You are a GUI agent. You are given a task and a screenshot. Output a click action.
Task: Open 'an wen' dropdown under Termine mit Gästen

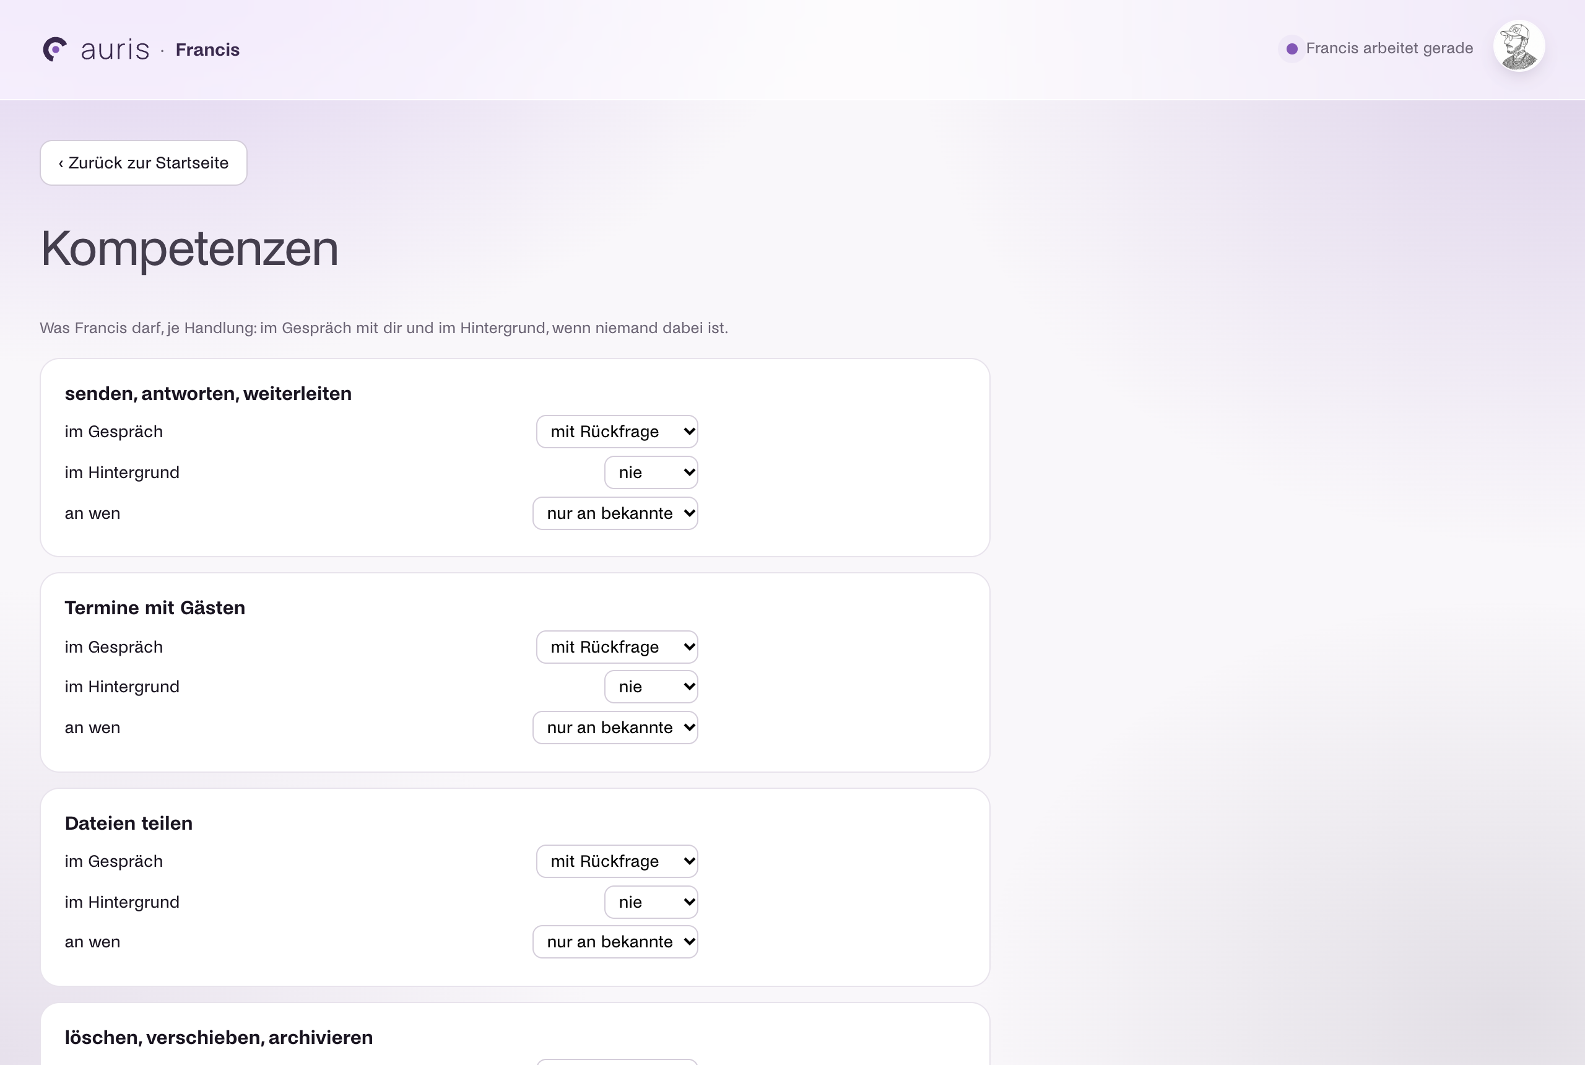tap(615, 728)
